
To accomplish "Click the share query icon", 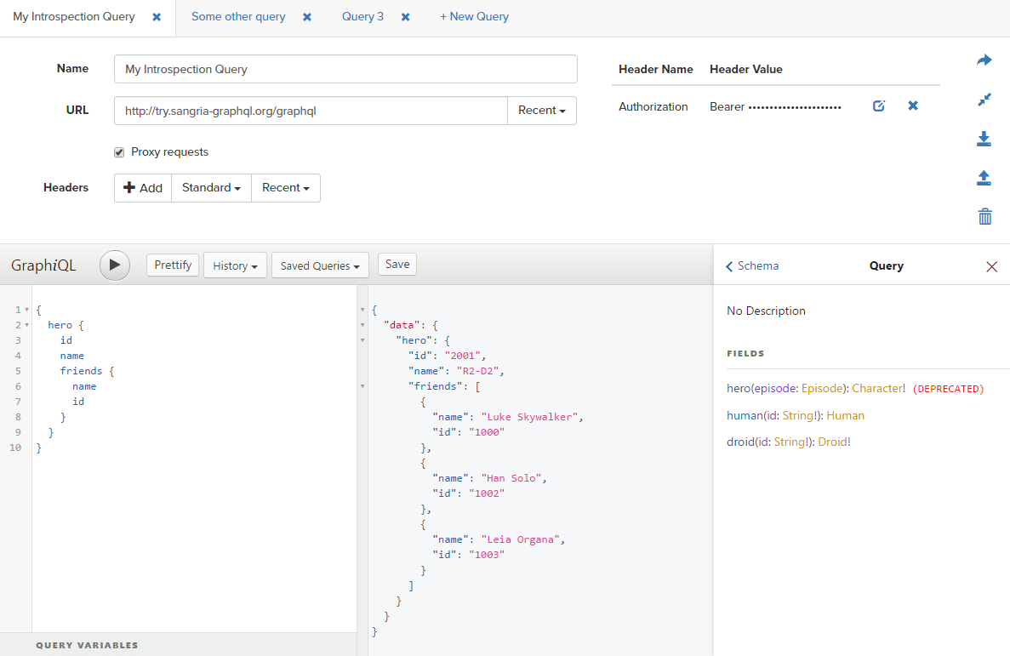I will [984, 60].
